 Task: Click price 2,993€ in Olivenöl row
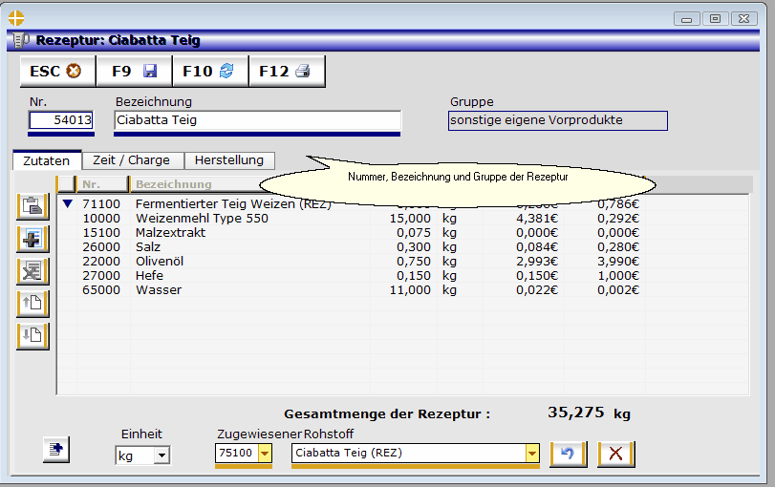point(537,262)
